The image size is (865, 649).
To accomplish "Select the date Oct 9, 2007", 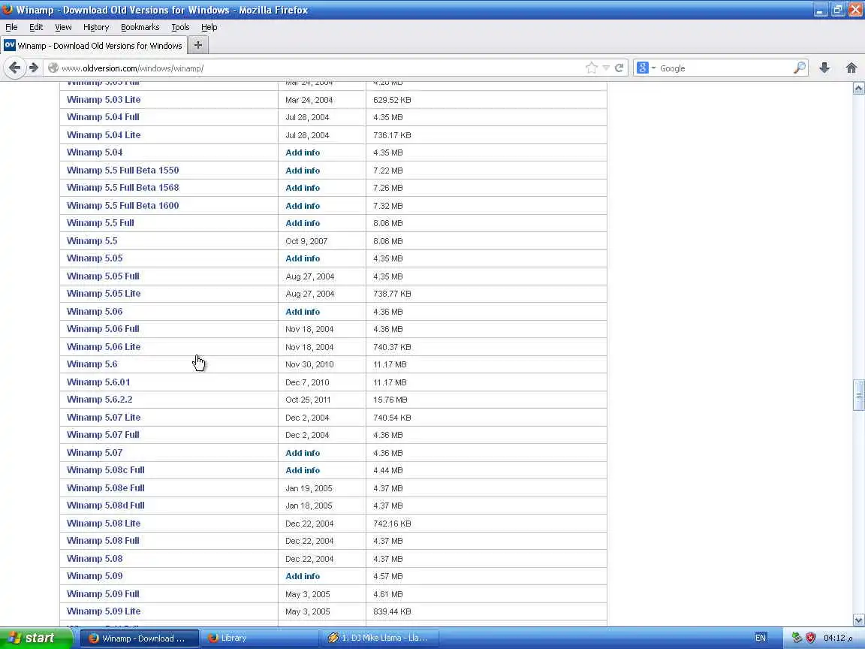I will tap(306, 241).
